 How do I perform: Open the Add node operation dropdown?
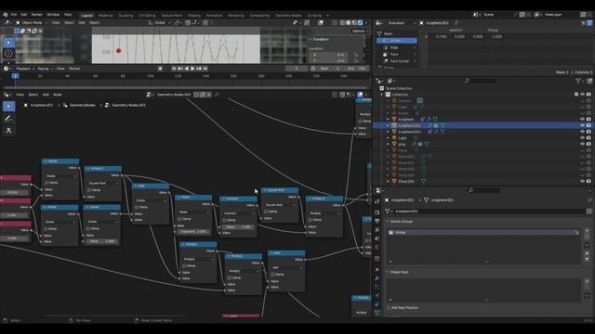pos(286,267)
